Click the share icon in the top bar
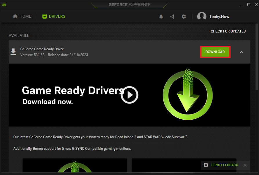 pyautogui.click(x=172, y=17)
